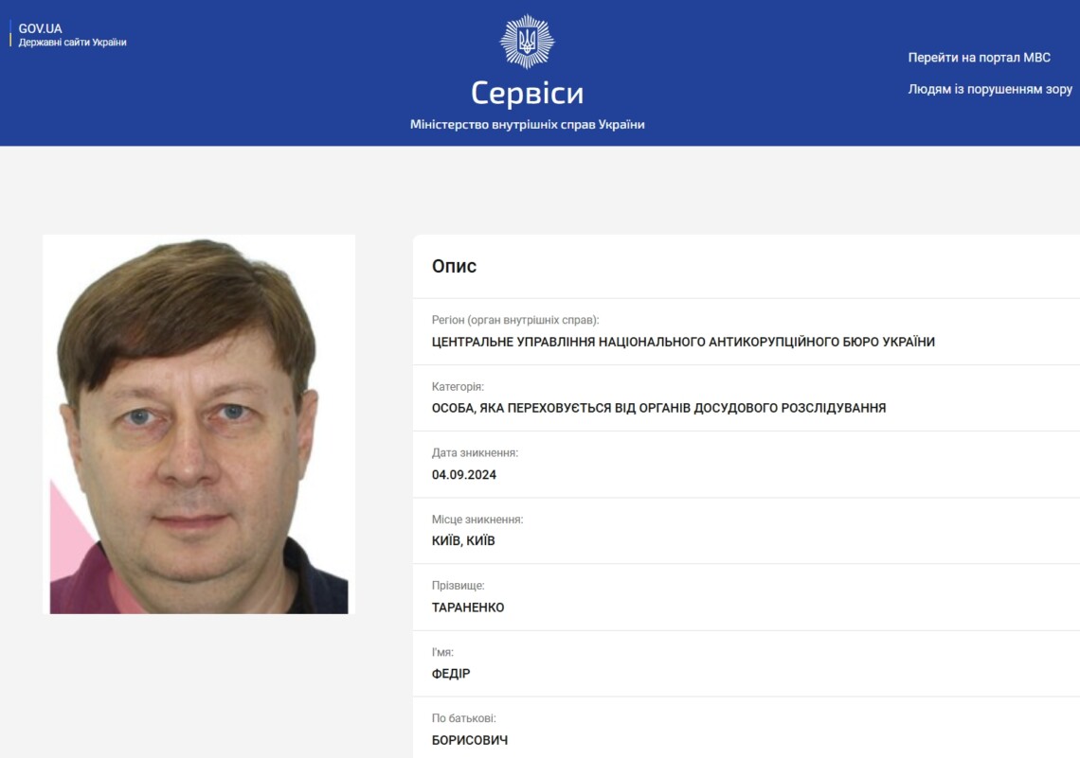Click the place value 'КИЇВ, КИЇВ'
The height and width of the screenshot is (758, 1080).
pos(463,540)
